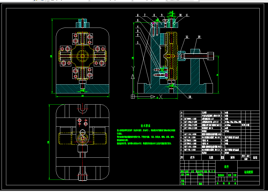The height and width of the screenshot is (192, 268).
Task: Select balloon callout number 7
Action: (x=145, y=15)
